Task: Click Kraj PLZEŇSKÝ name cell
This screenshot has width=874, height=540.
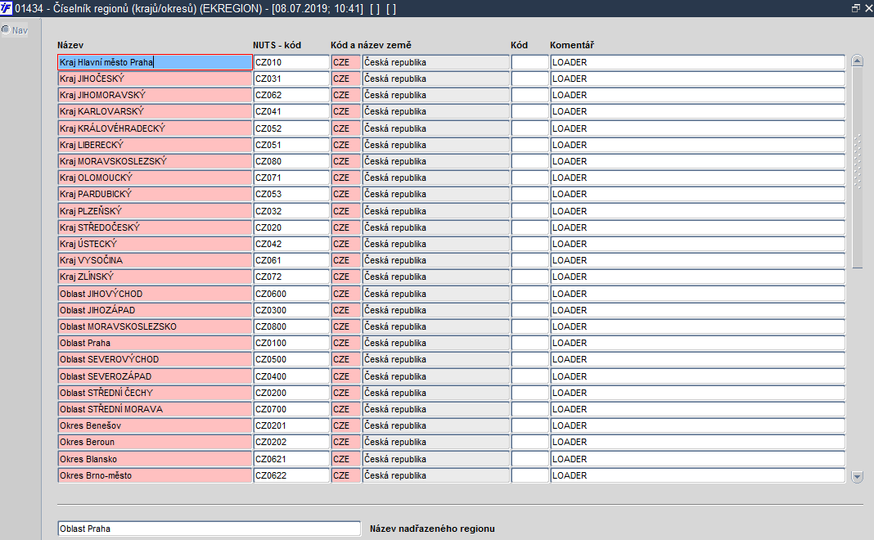Action: pos(155,211)
